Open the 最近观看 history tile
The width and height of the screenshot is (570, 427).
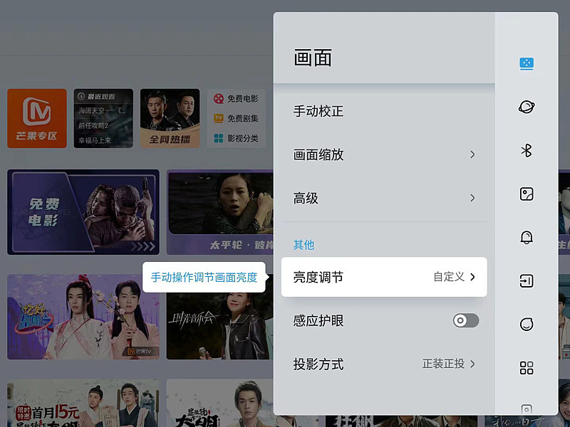click(x=103, y=118)
